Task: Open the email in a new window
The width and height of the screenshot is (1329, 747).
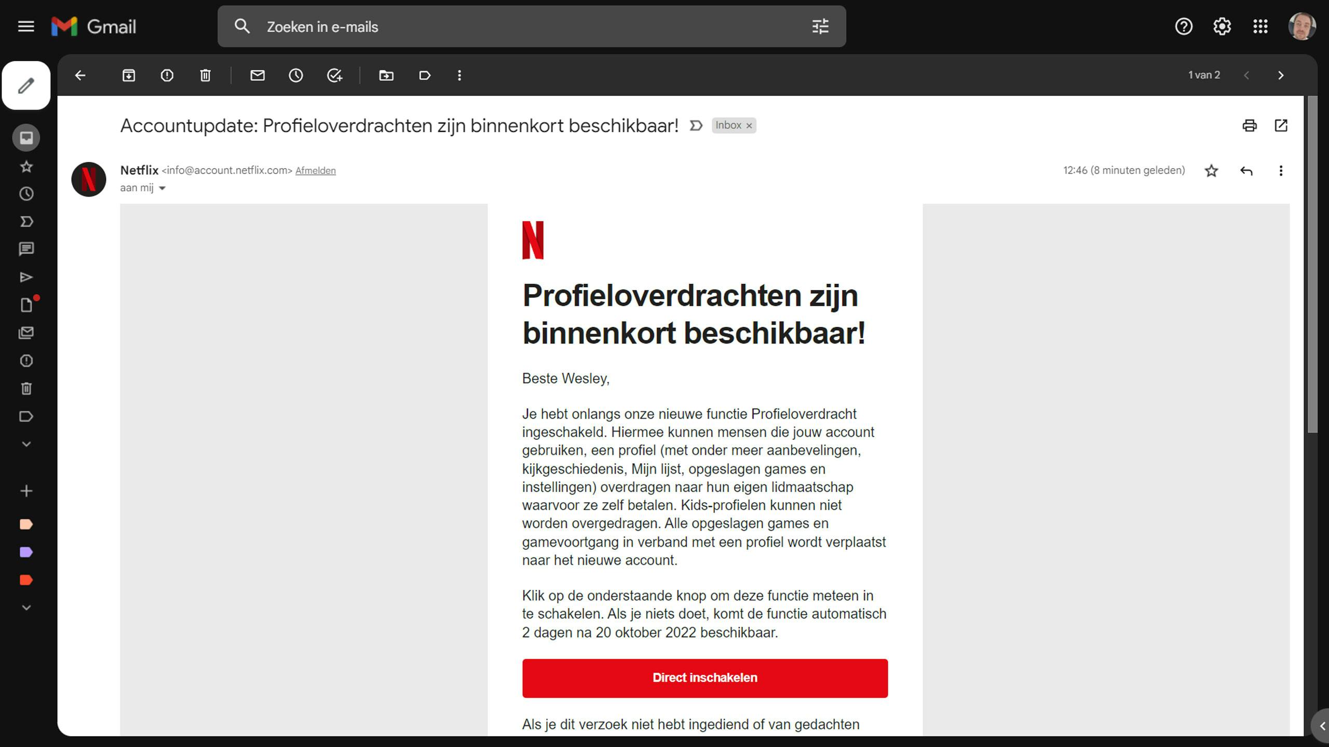Action: point(1281,126)
